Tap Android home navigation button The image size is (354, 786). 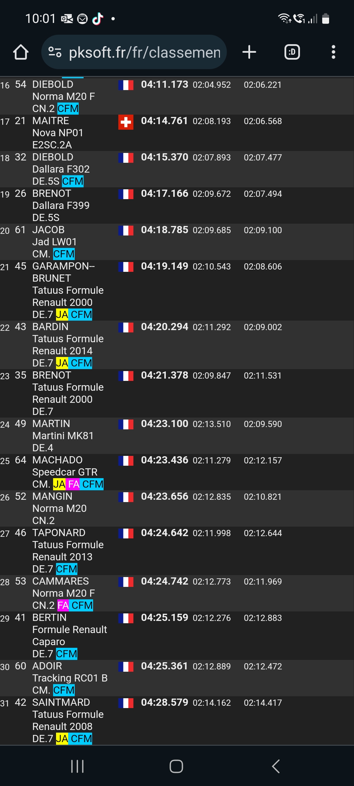pos(176,766)
